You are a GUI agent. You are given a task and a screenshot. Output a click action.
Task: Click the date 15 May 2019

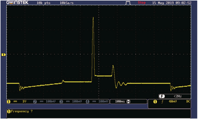click(x=163, y=3)
